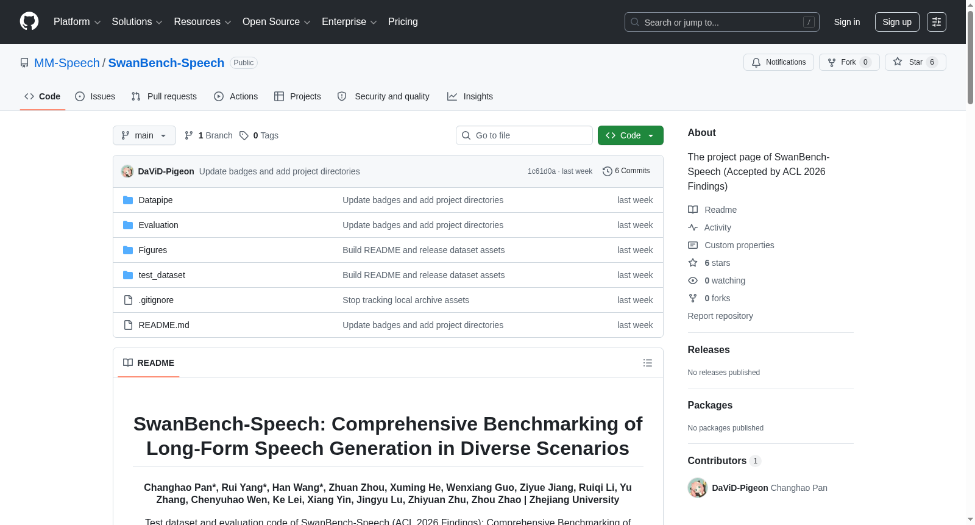Screen dimensions: 975x525
Task: Switch to the Pull requests tab
Action: pos(164,96)
